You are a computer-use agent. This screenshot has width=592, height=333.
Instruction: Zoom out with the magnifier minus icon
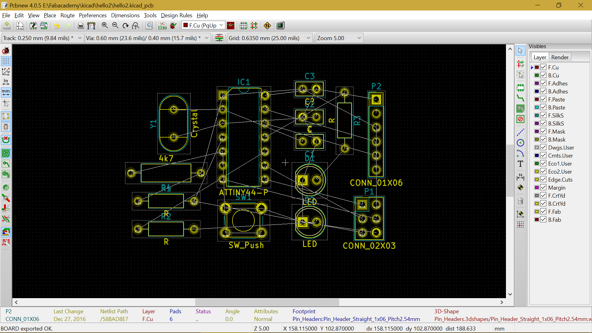coord(115,26)
